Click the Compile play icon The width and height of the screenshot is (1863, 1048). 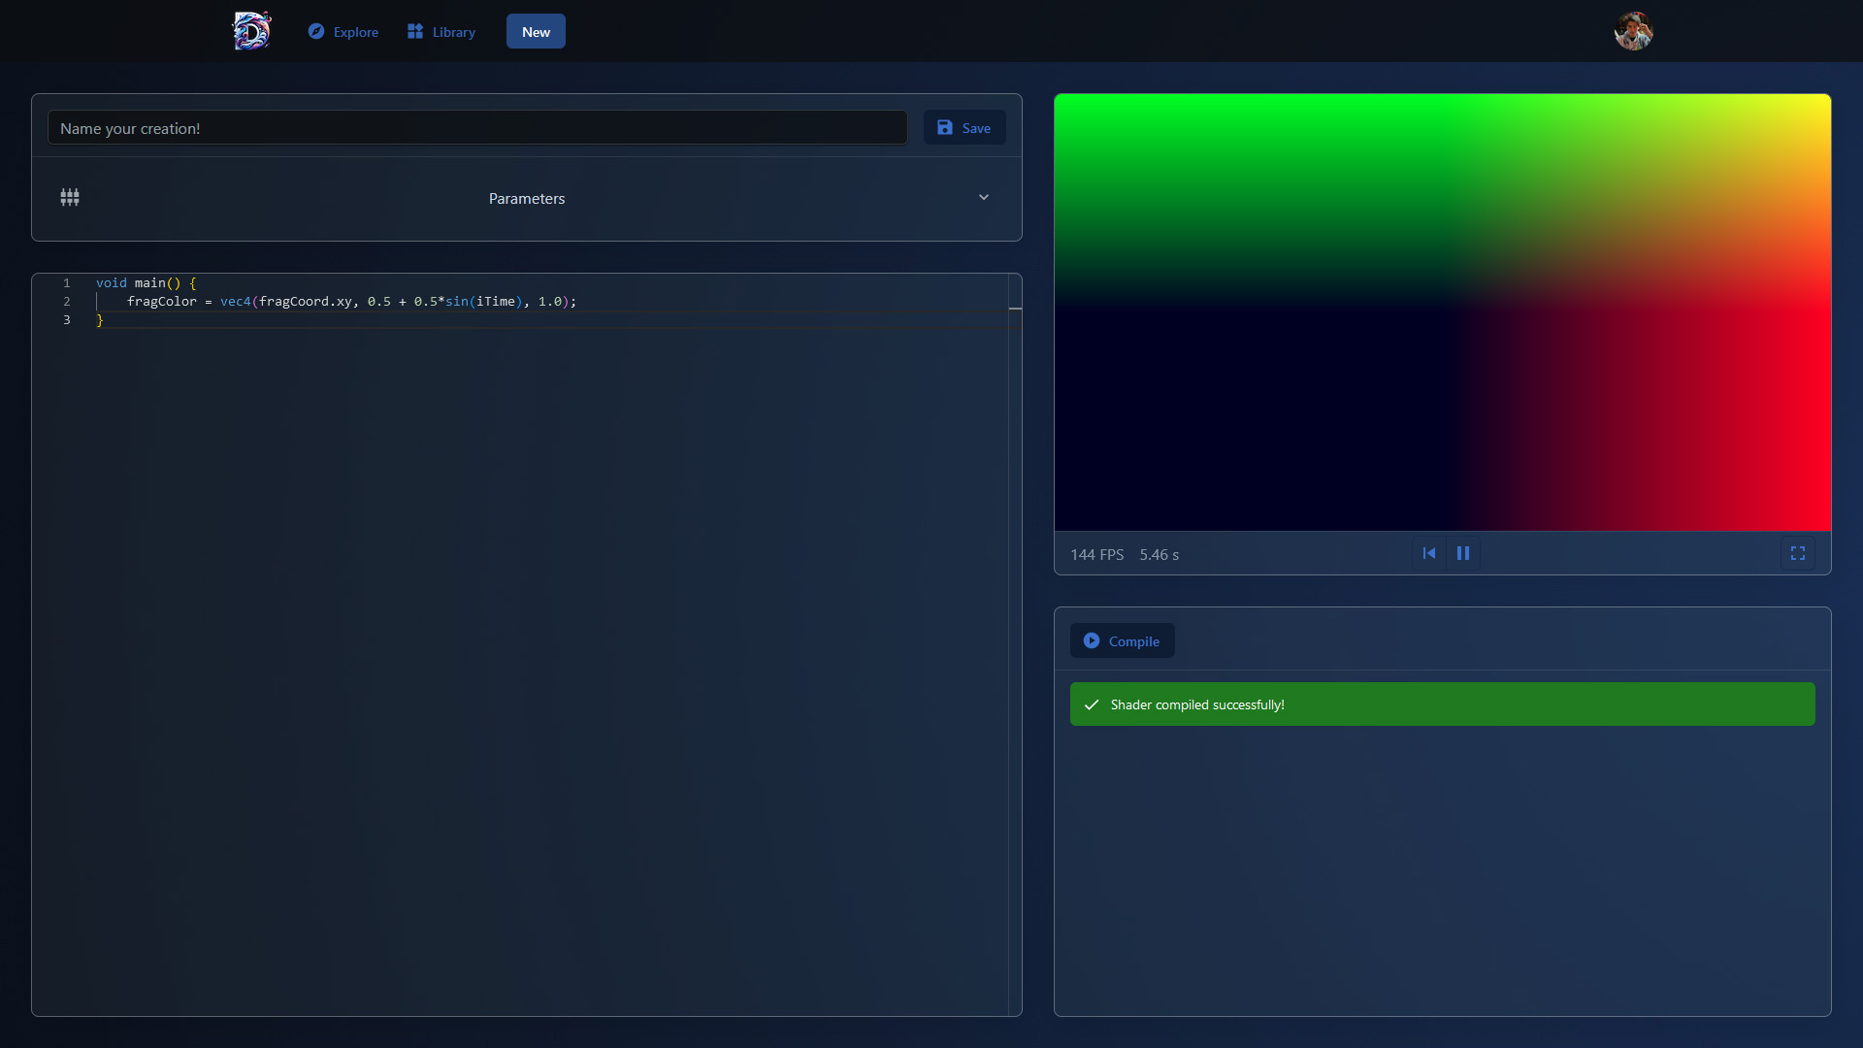coord(1094,640)
